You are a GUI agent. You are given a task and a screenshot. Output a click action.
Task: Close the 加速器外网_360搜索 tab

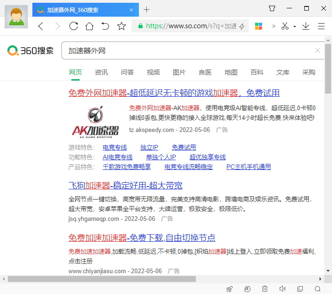(132, 10)
